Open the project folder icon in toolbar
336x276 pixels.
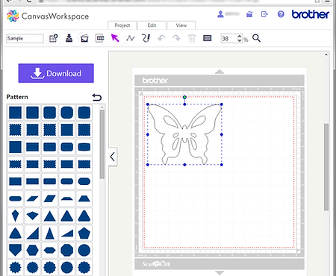click(x=84, y=38)
